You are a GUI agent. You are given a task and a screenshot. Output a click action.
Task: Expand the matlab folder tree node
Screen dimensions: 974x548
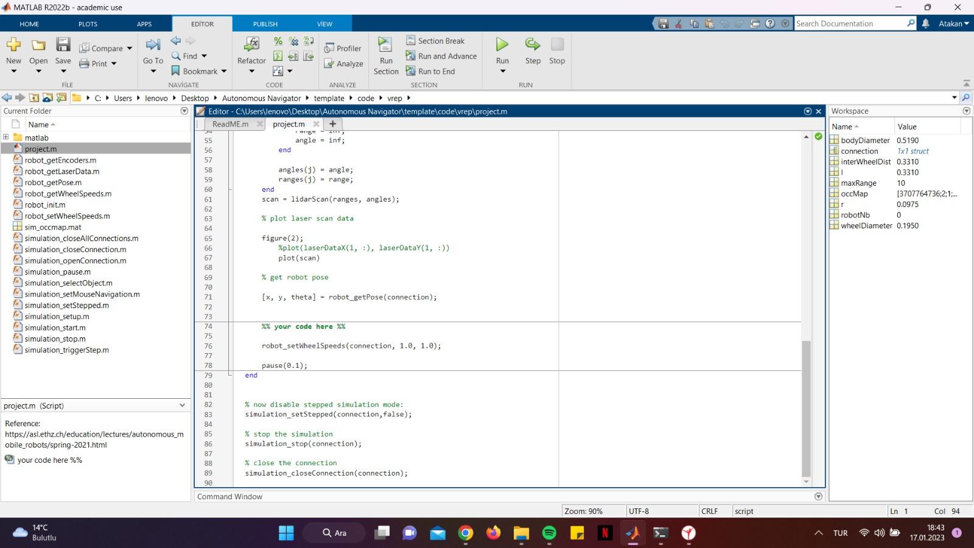6,138
